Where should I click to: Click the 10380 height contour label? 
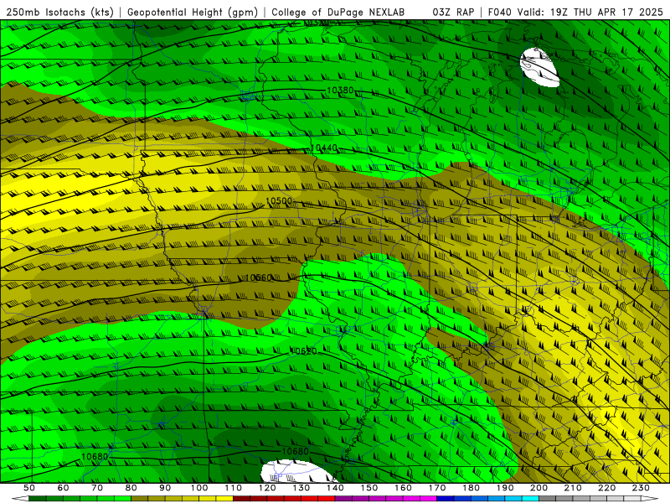click(340, 91)
